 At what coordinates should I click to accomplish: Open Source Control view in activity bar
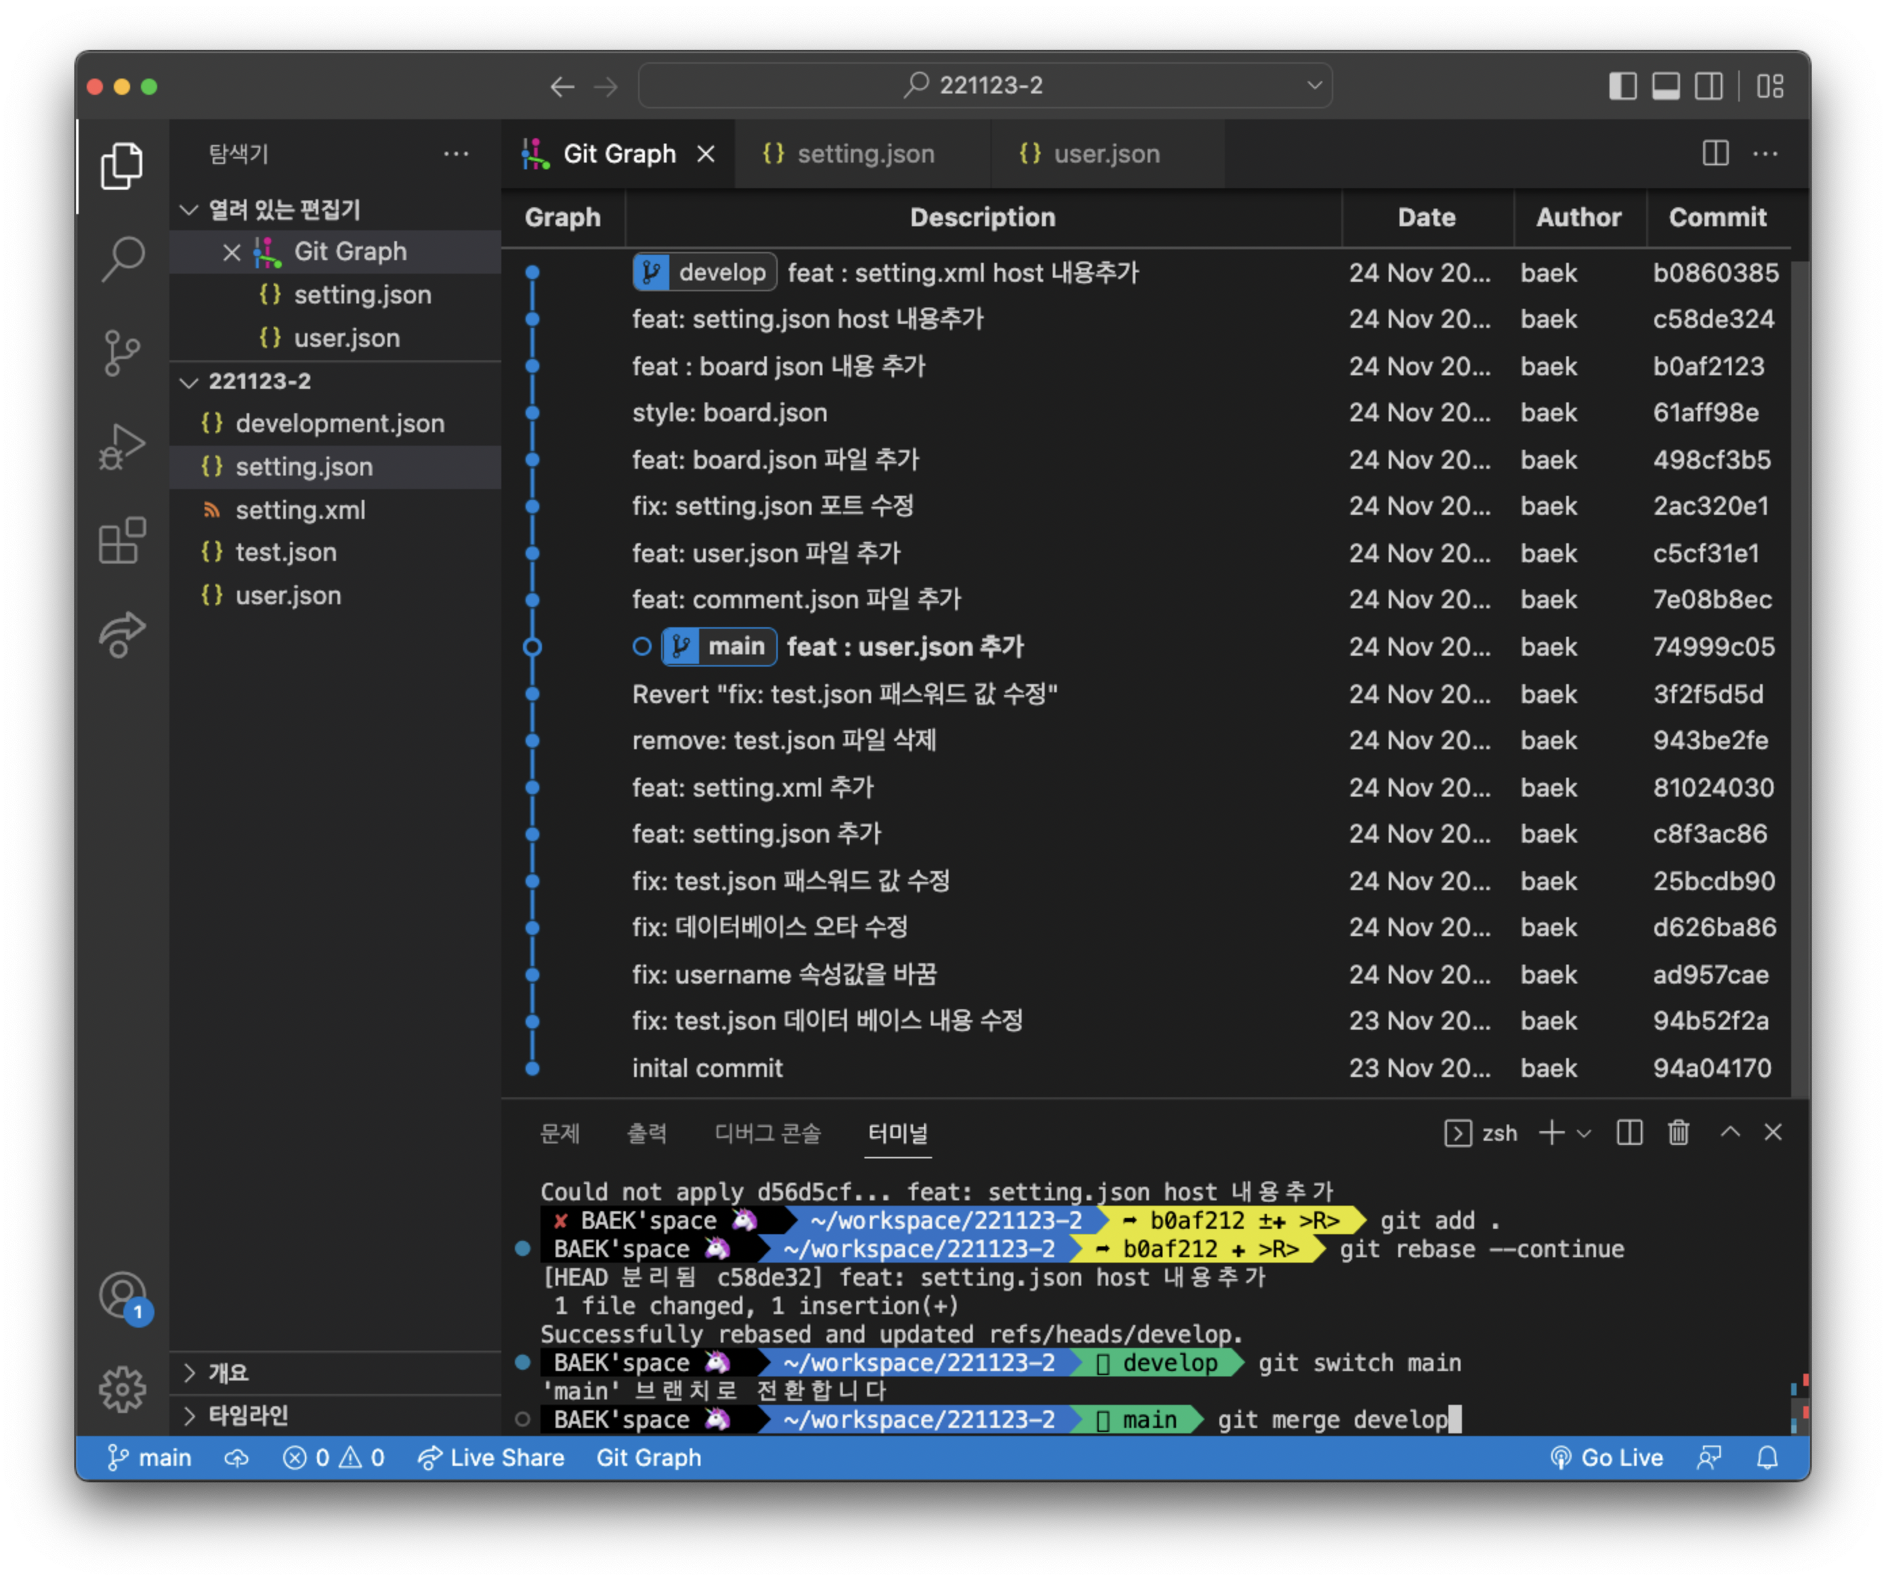pos(122,352)
